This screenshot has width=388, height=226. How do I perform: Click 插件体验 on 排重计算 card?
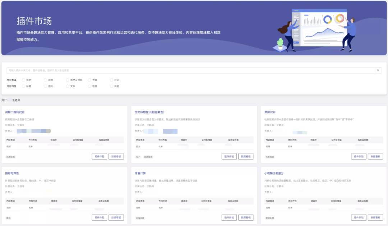[x=229, y=218]
